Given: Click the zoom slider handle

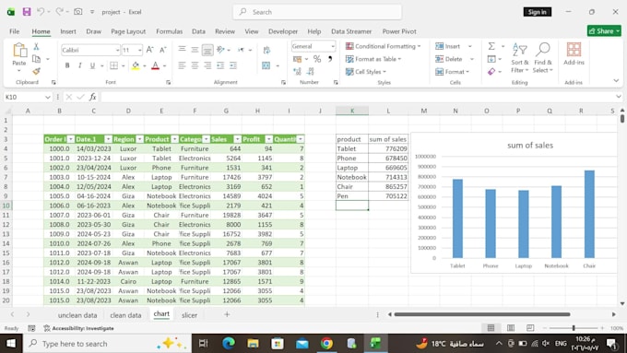Looking at the screenshot, I should [574, 328].
